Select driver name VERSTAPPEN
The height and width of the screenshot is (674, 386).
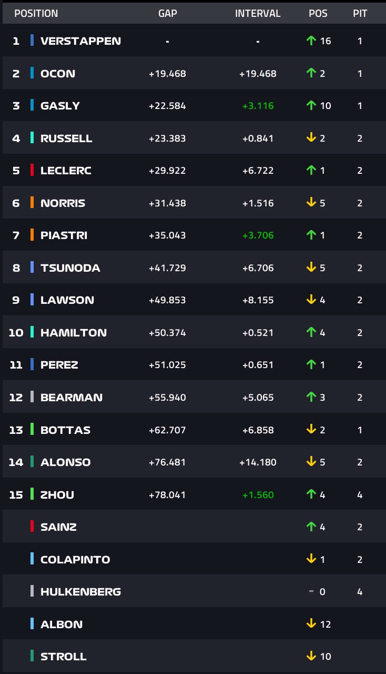tap(80, 41)
